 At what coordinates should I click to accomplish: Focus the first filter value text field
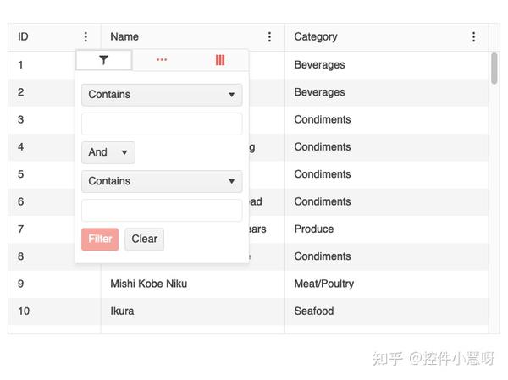click(162, 124)
